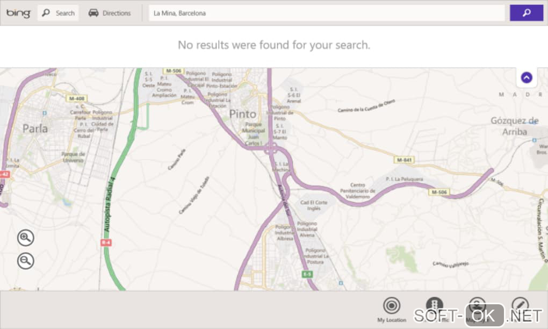The width and height of the screenshot is (548, 329).
Task: Submit search with purple magnifier button
Action: pyautogui.click(x=527, y=13)
